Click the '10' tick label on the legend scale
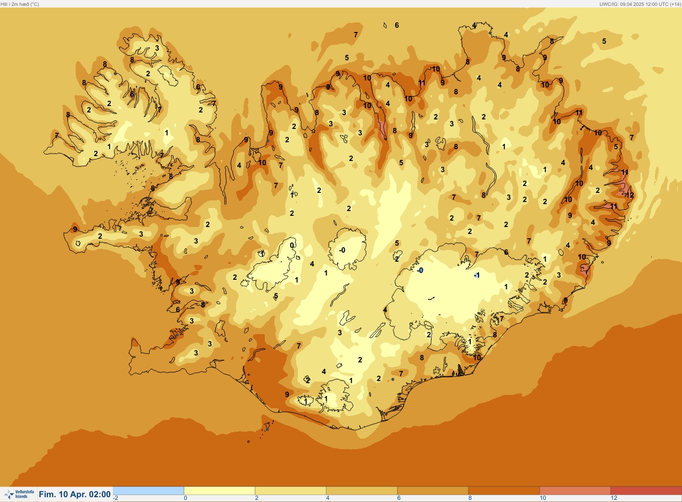Screen dimensions: 682x502 coord(542,498)
